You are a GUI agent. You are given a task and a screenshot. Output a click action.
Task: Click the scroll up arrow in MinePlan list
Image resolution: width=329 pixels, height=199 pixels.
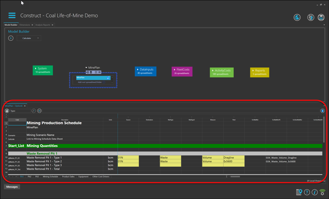pos(112,78)
